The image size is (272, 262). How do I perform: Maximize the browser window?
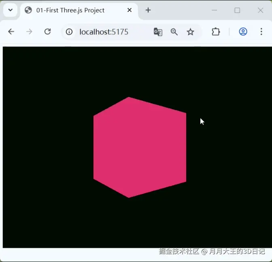237,11
